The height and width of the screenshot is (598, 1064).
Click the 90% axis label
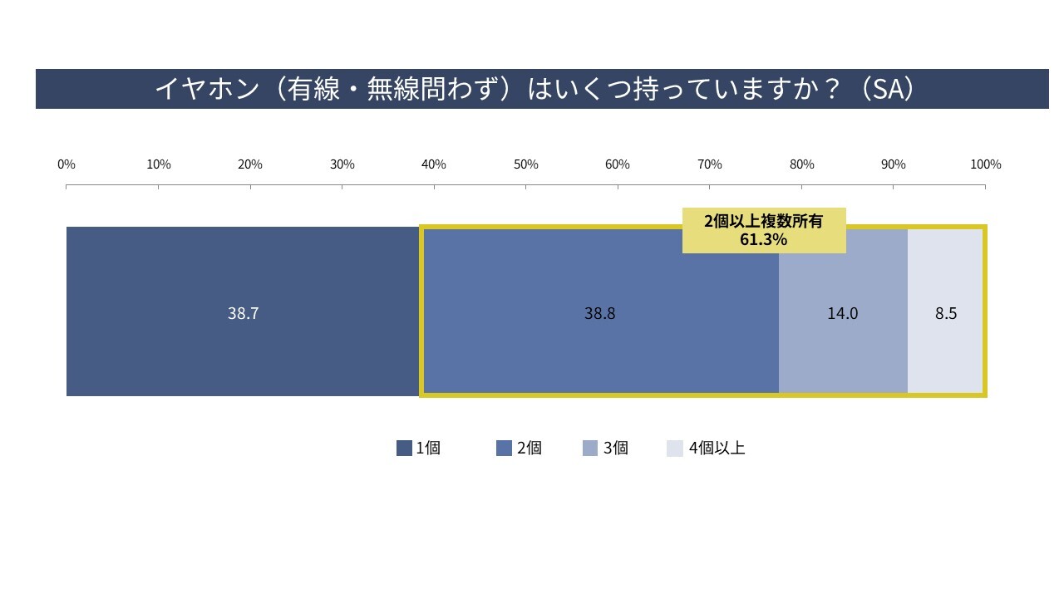[893, 164]
